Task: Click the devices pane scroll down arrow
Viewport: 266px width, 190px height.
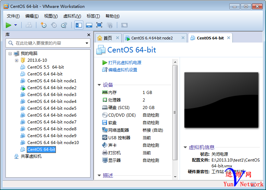Action: point(175,177)
